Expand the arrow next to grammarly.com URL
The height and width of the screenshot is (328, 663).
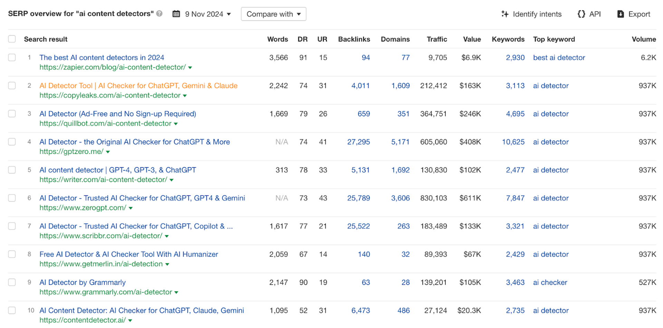coord(176,292)
